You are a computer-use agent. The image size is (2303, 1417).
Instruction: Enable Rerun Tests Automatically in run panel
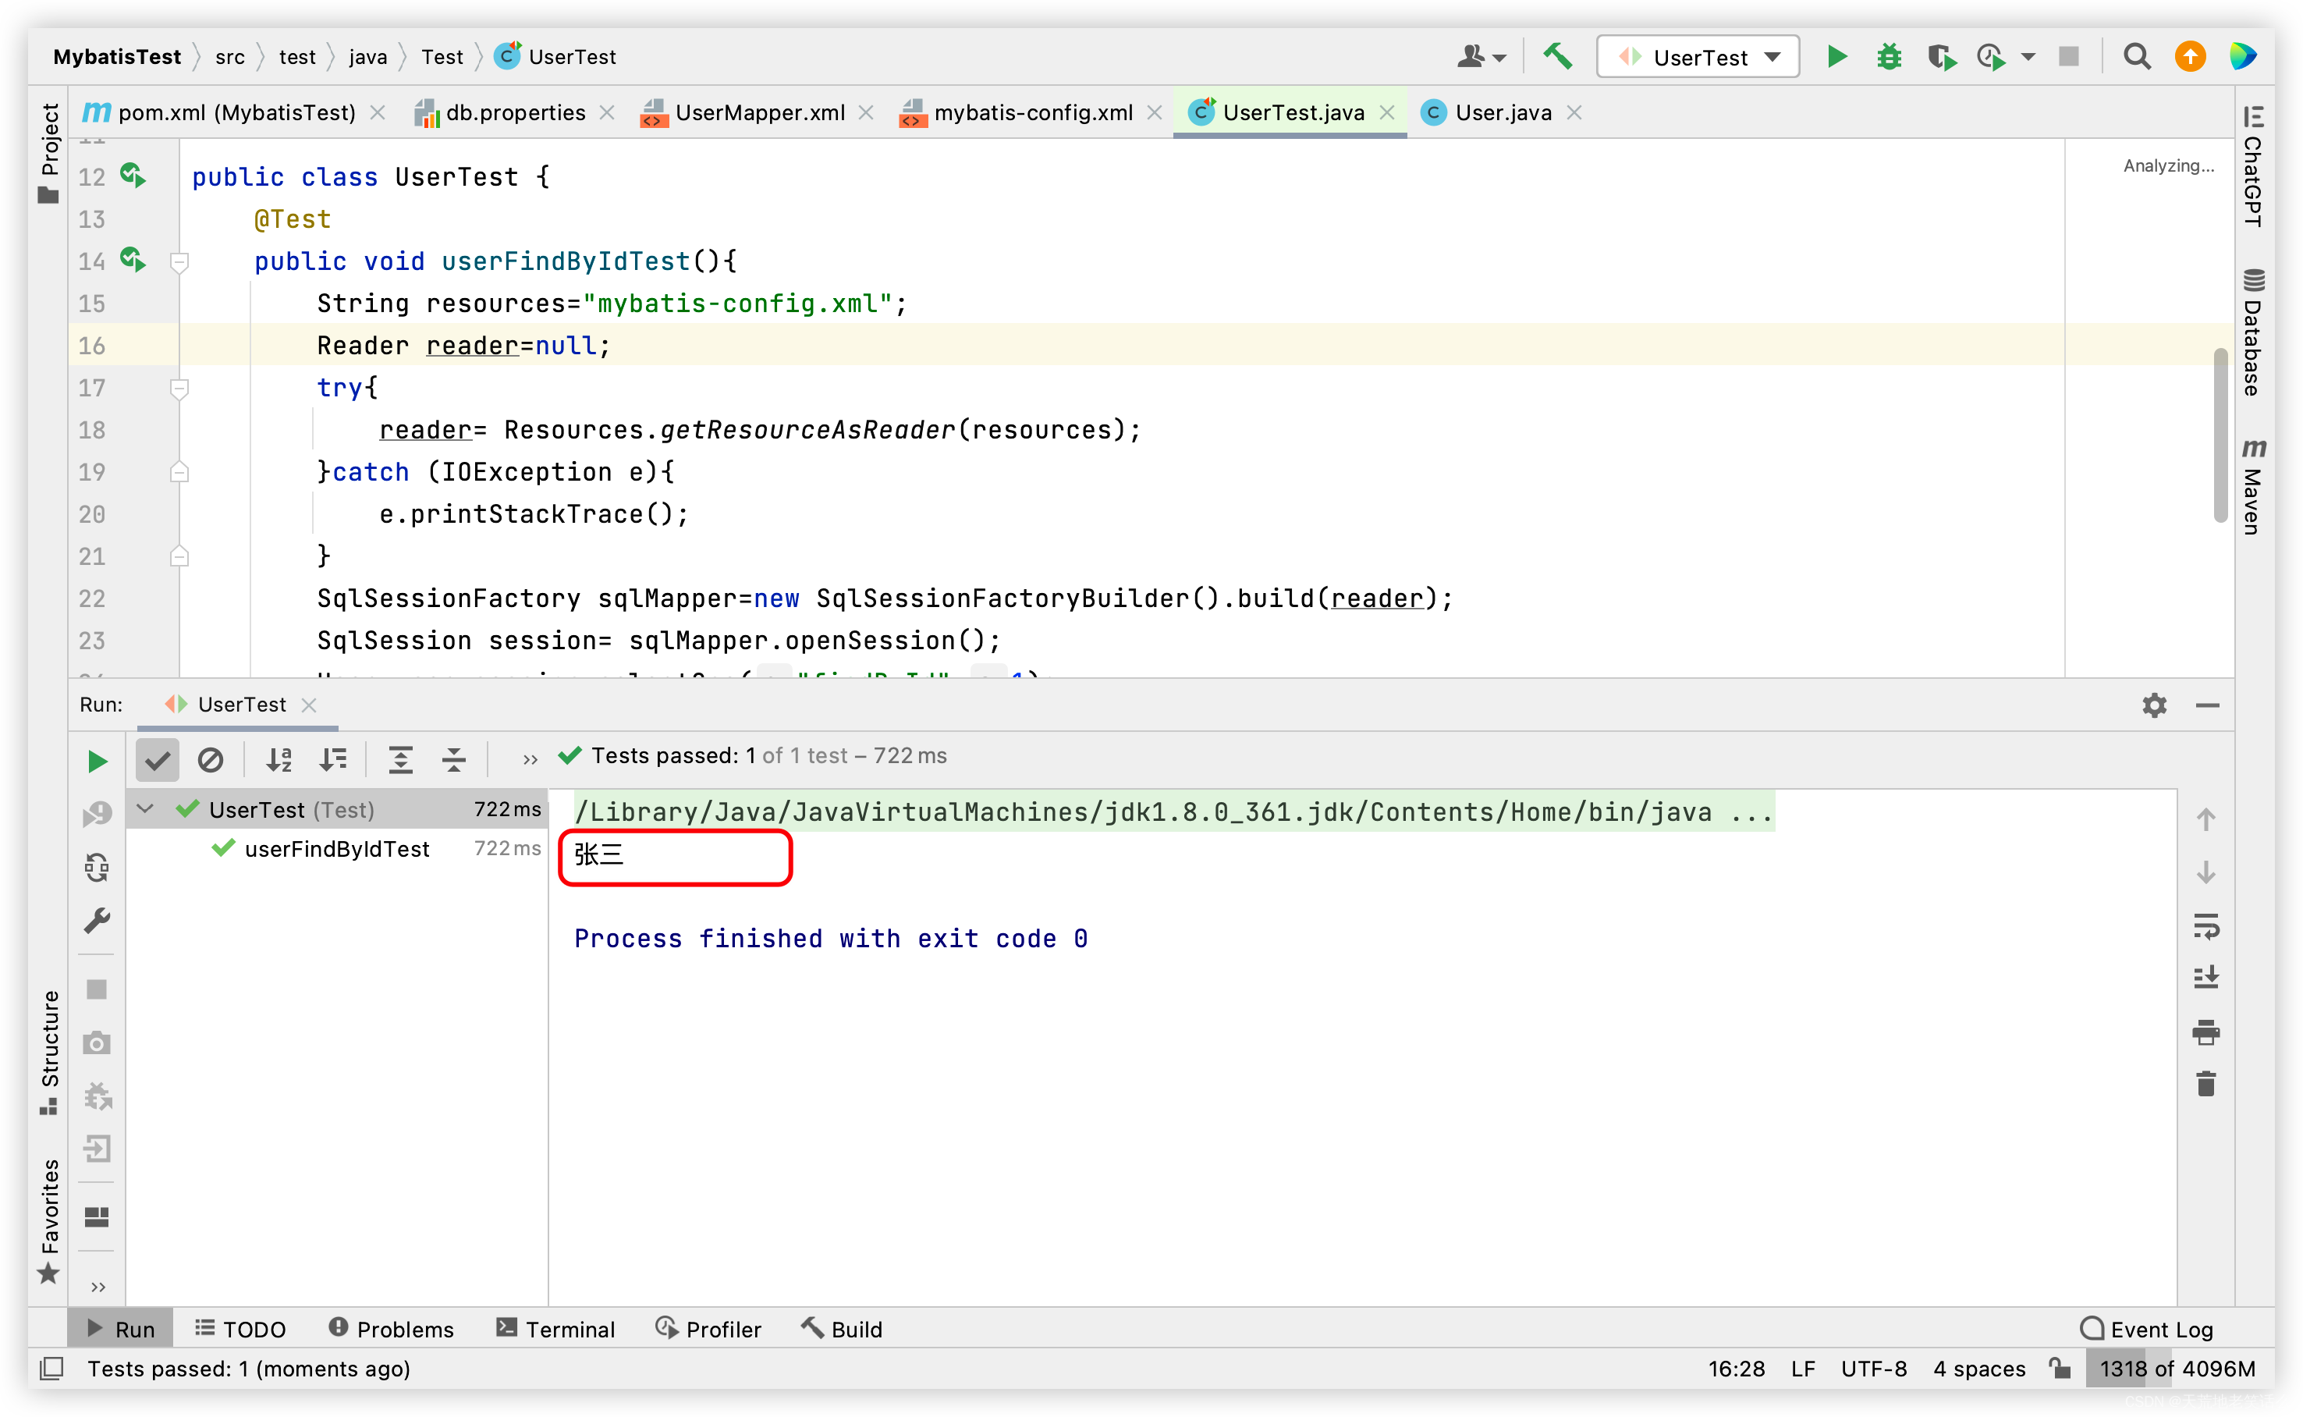click(x=97, y=867)
